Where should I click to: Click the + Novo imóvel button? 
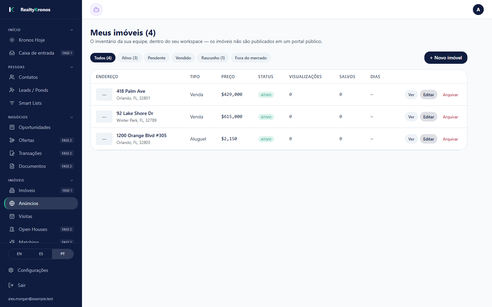click(x=446, y=58)
